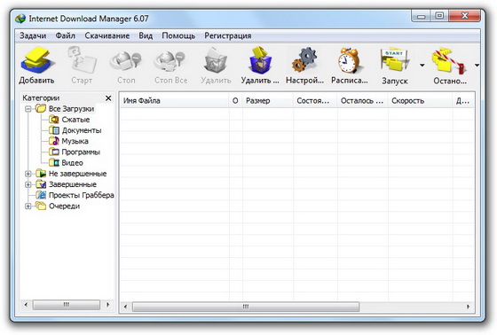Expand the Завершенные tree node
497x335 pixels.
pyautogui.click(x=28, y=184)
